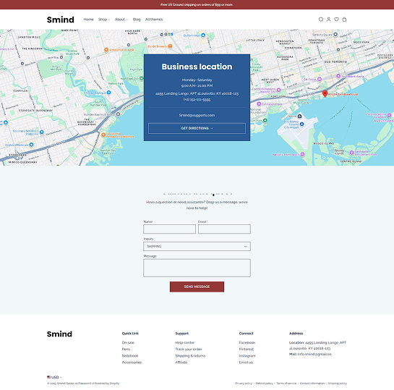Open the Affiliate footer link

point(181,362)
